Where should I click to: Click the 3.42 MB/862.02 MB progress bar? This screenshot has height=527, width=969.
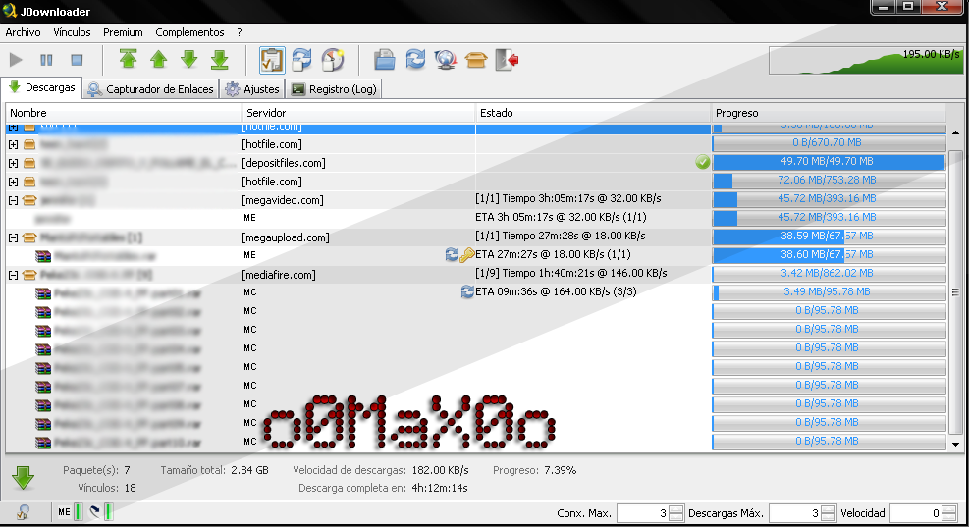(x=829, y=273)
